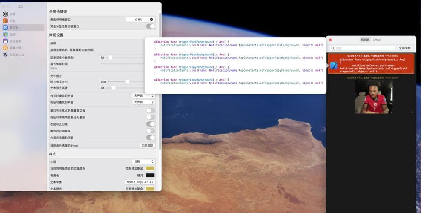Image resolution: width=421 pixels, height=213 pixels.
Task: Open the 当前剪切板项目的边框颜色 gold swatch
Action: pos(150,168)
